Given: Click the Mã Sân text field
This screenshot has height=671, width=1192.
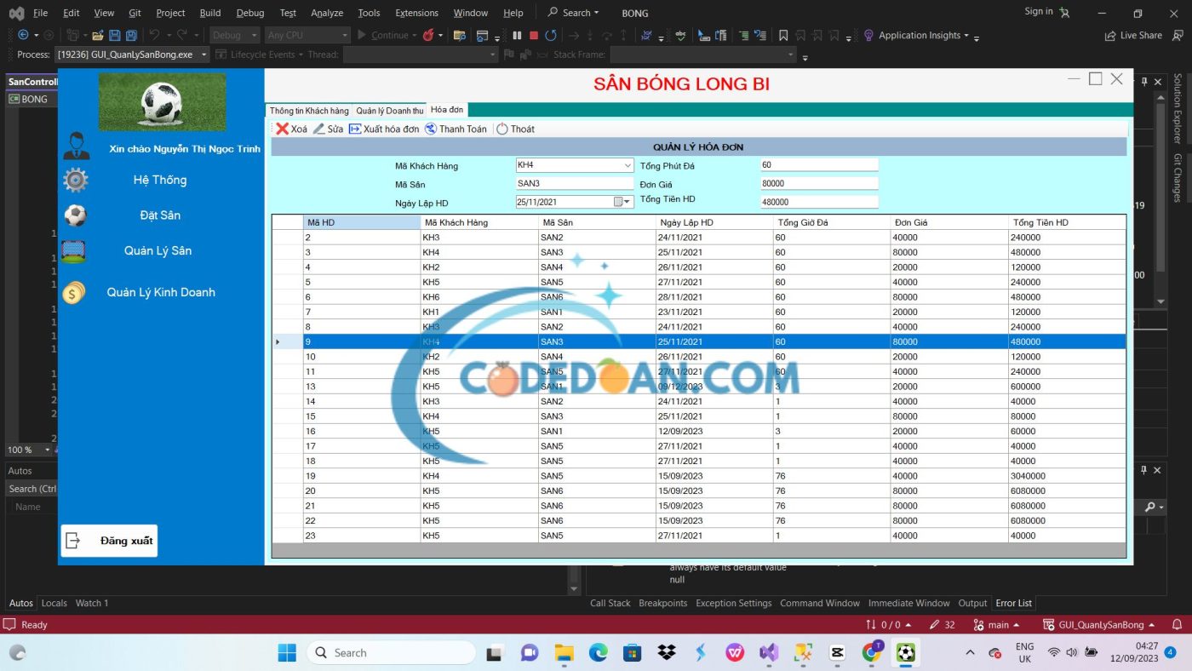Looking at the screenshot, I should coord(575,184).
